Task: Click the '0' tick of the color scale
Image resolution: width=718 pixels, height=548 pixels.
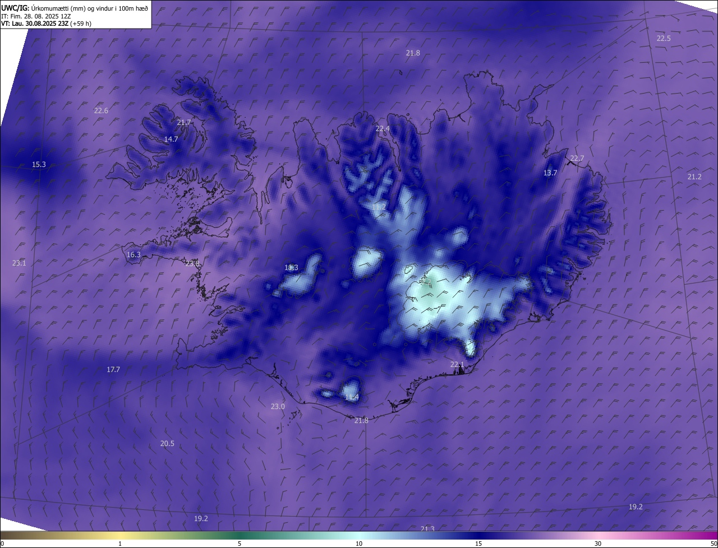Action: click(x=2, y=544)
